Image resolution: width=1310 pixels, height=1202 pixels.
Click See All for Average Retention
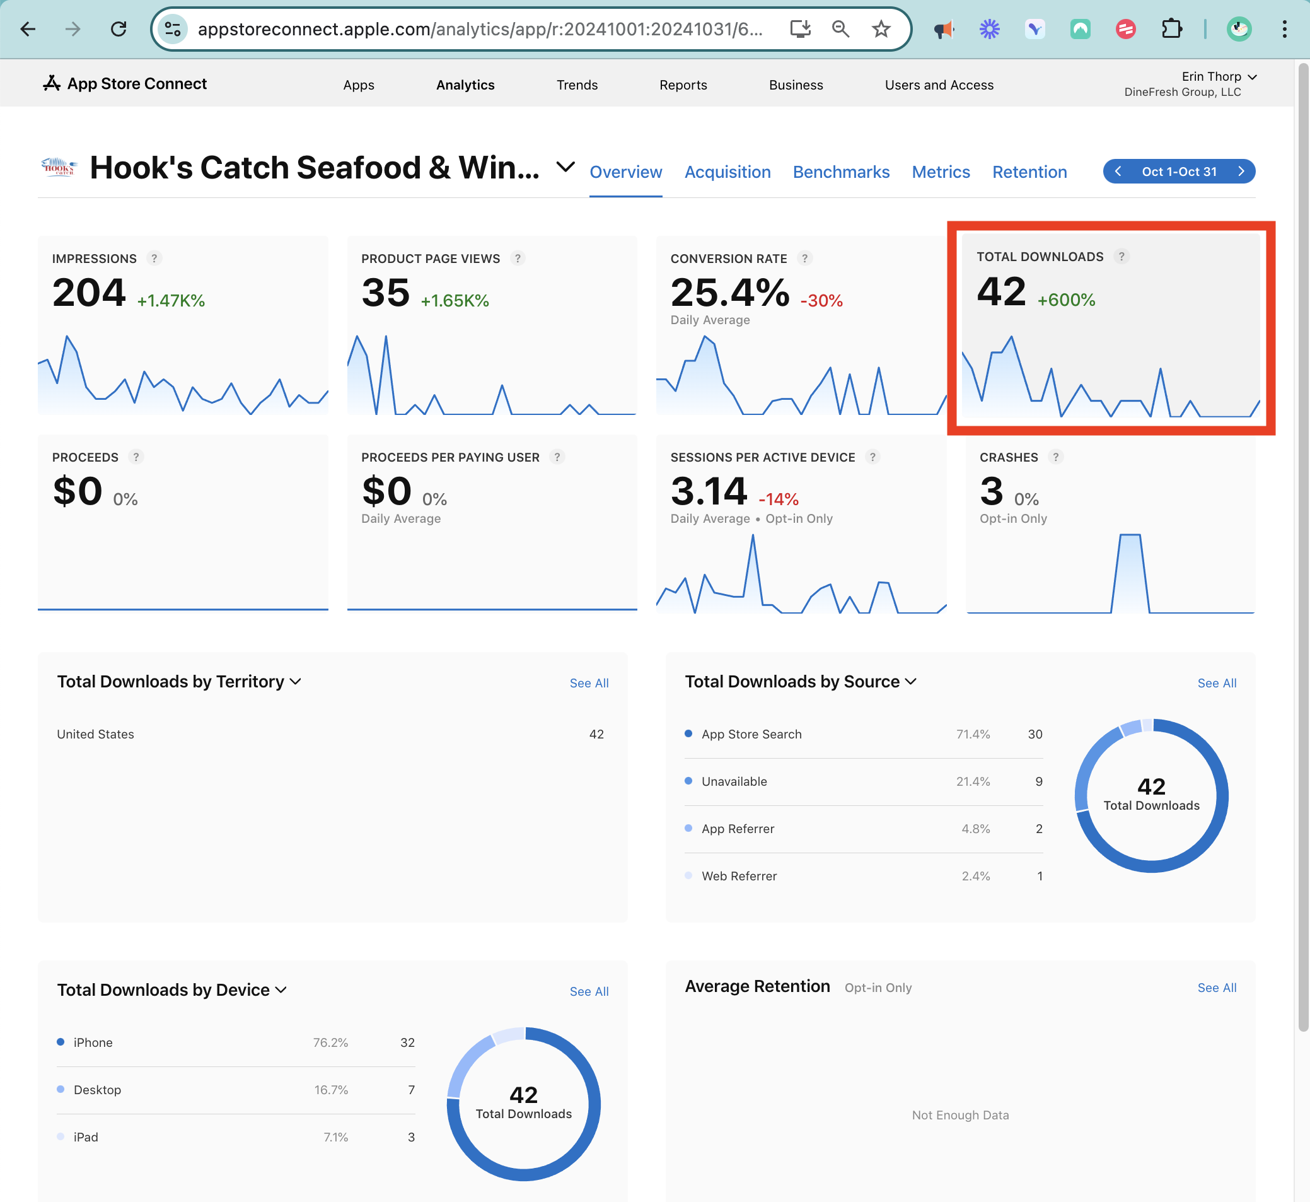point(1217,988)
